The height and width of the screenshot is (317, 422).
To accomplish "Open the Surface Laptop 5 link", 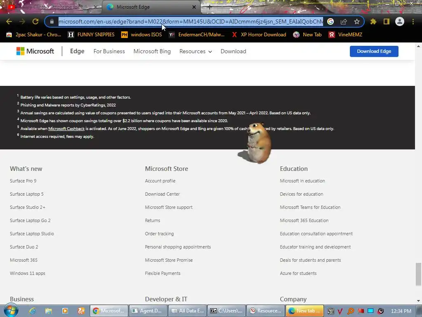I will 27,194.
